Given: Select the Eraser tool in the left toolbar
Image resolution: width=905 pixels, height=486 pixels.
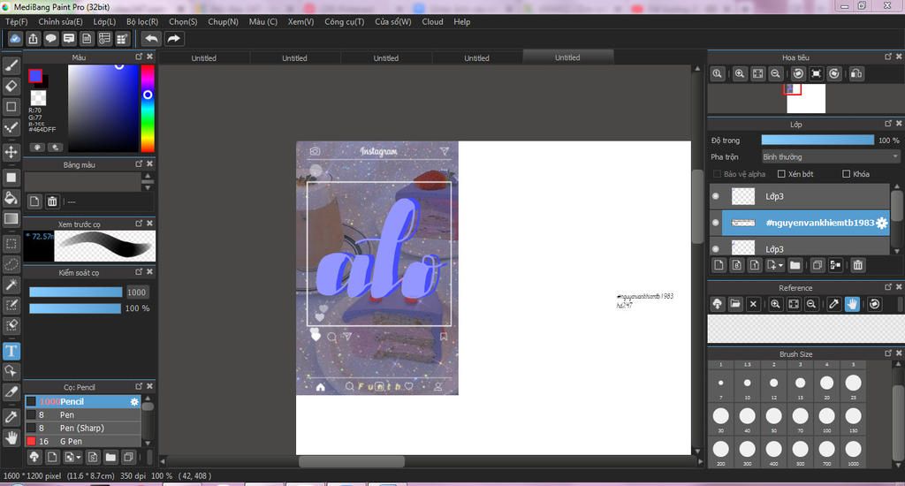Looking at the screenshot, I should click(x=11, y=86).
